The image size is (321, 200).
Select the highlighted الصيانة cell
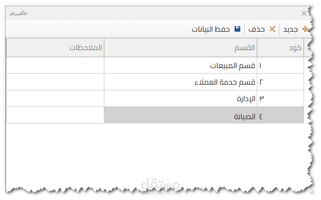pyautogui.click(x=181, y=115)
